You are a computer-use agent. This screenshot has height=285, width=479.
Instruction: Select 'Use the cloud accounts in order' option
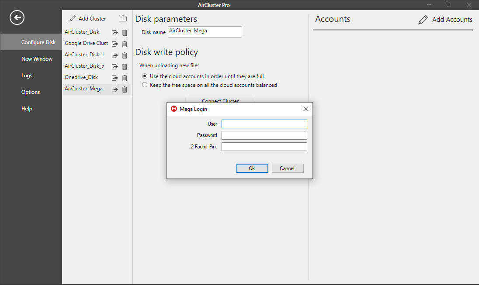pos(145,76)
